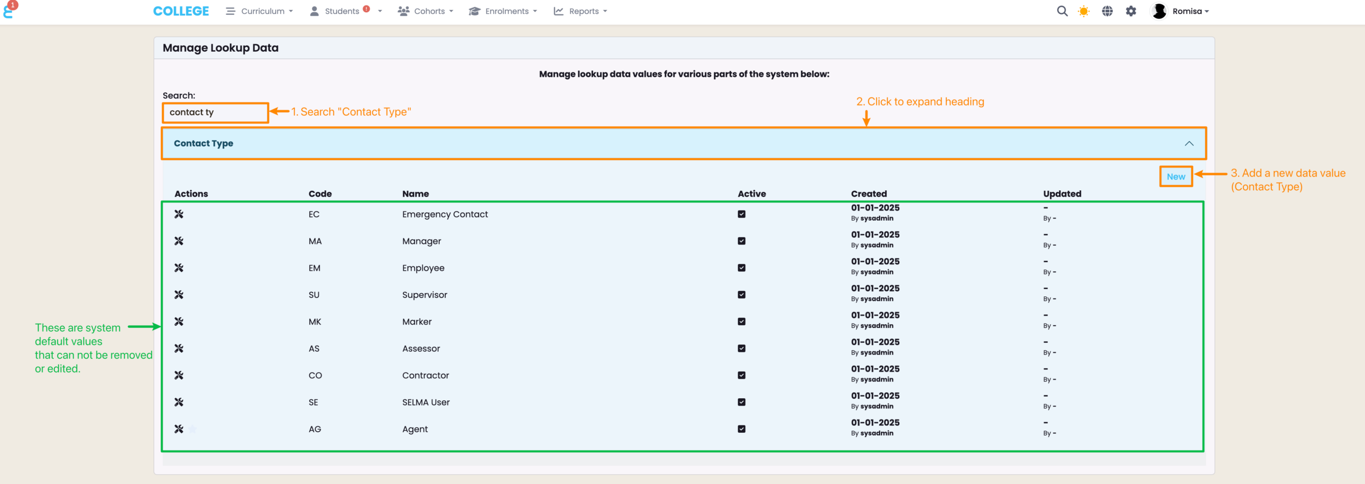Expand the Curriculum dropdown menu
Image resolution: width=1365 pixels, height=484 pixels.
coord(260,11)
